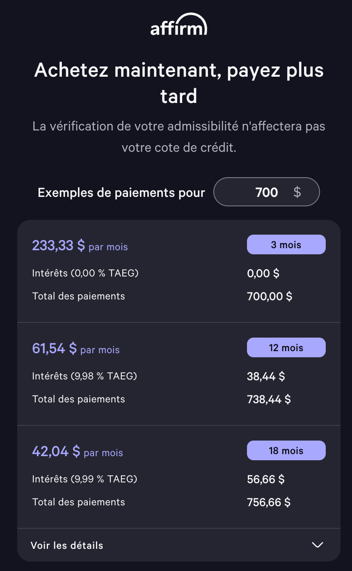Select the 12 mois plan badge
352x571 pixels.
click(286, 347)
